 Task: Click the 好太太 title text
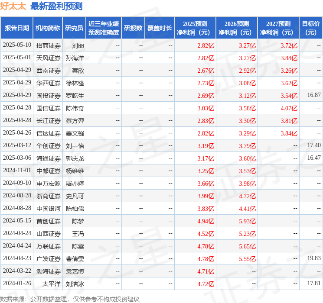click(x=13, y=6)
